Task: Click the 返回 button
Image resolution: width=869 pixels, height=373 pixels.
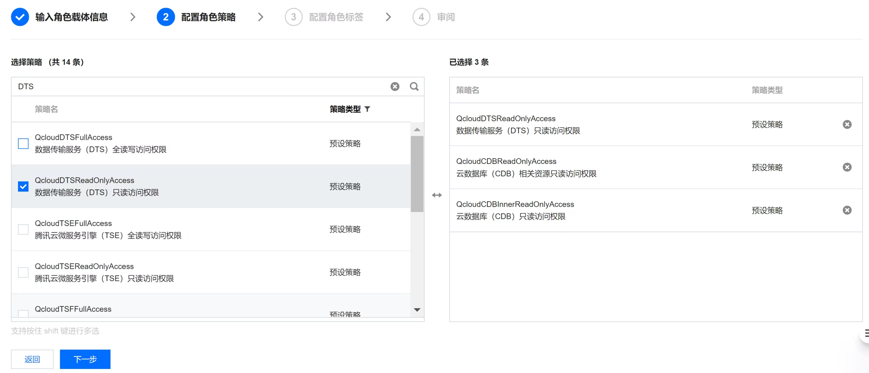Action: pyautogui.click(x=32, y=359)
